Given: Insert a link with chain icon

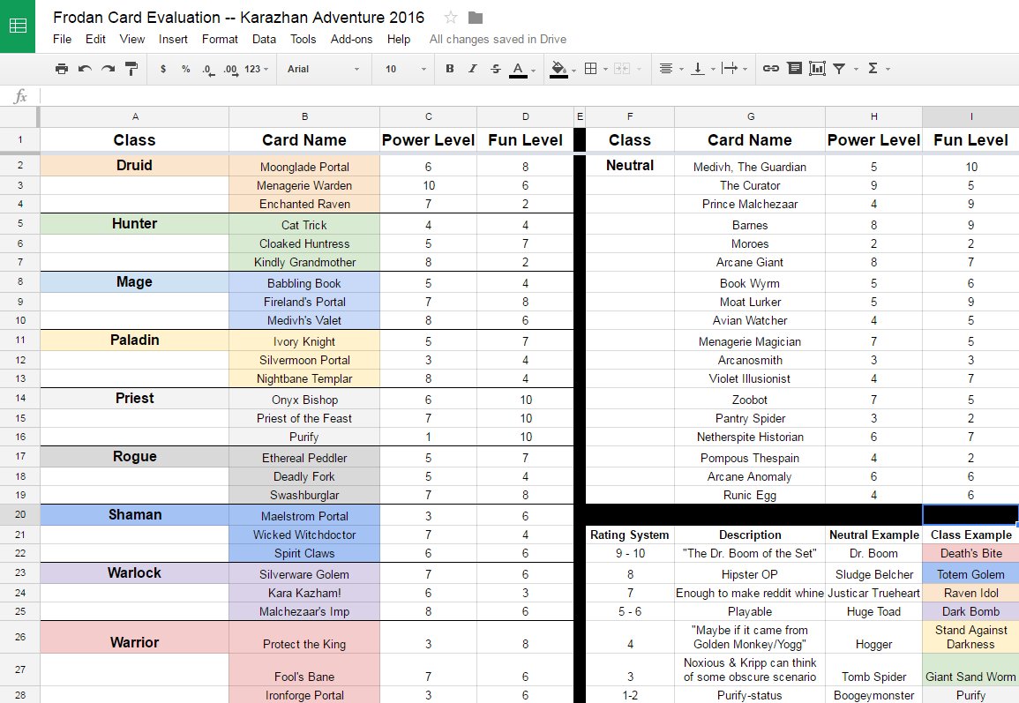Looking at the screenshot, I should click(771, 68).
